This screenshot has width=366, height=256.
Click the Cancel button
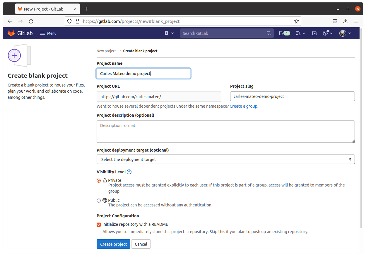(x=141, y=244)
